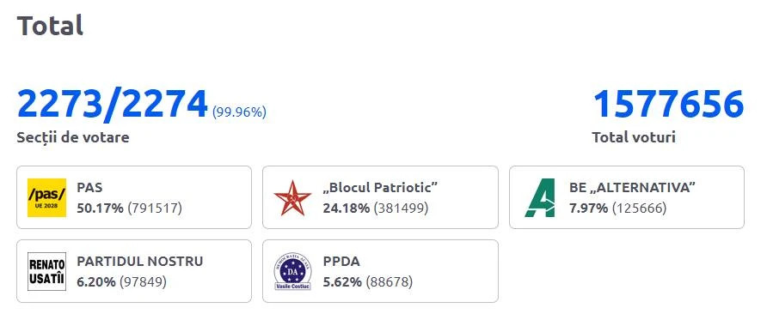This screenshot has width=767, height=326.
Task: Open the PPDA results card
Action: pyautogui.click(x=380, y=271)
